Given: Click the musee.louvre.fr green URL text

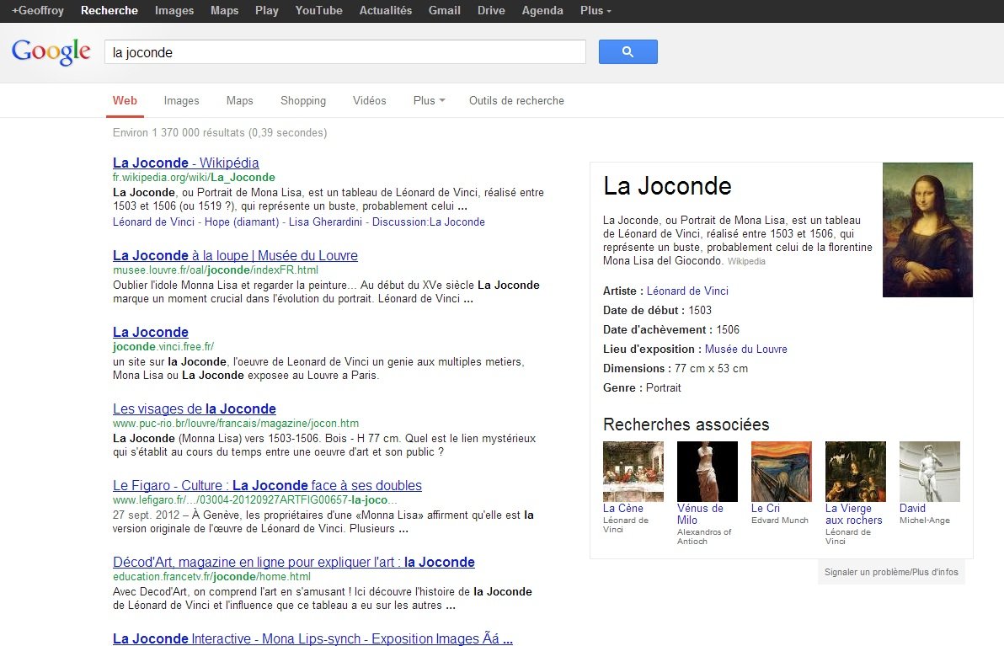Looking at the screenshot, I should click(x=215, y=270).
